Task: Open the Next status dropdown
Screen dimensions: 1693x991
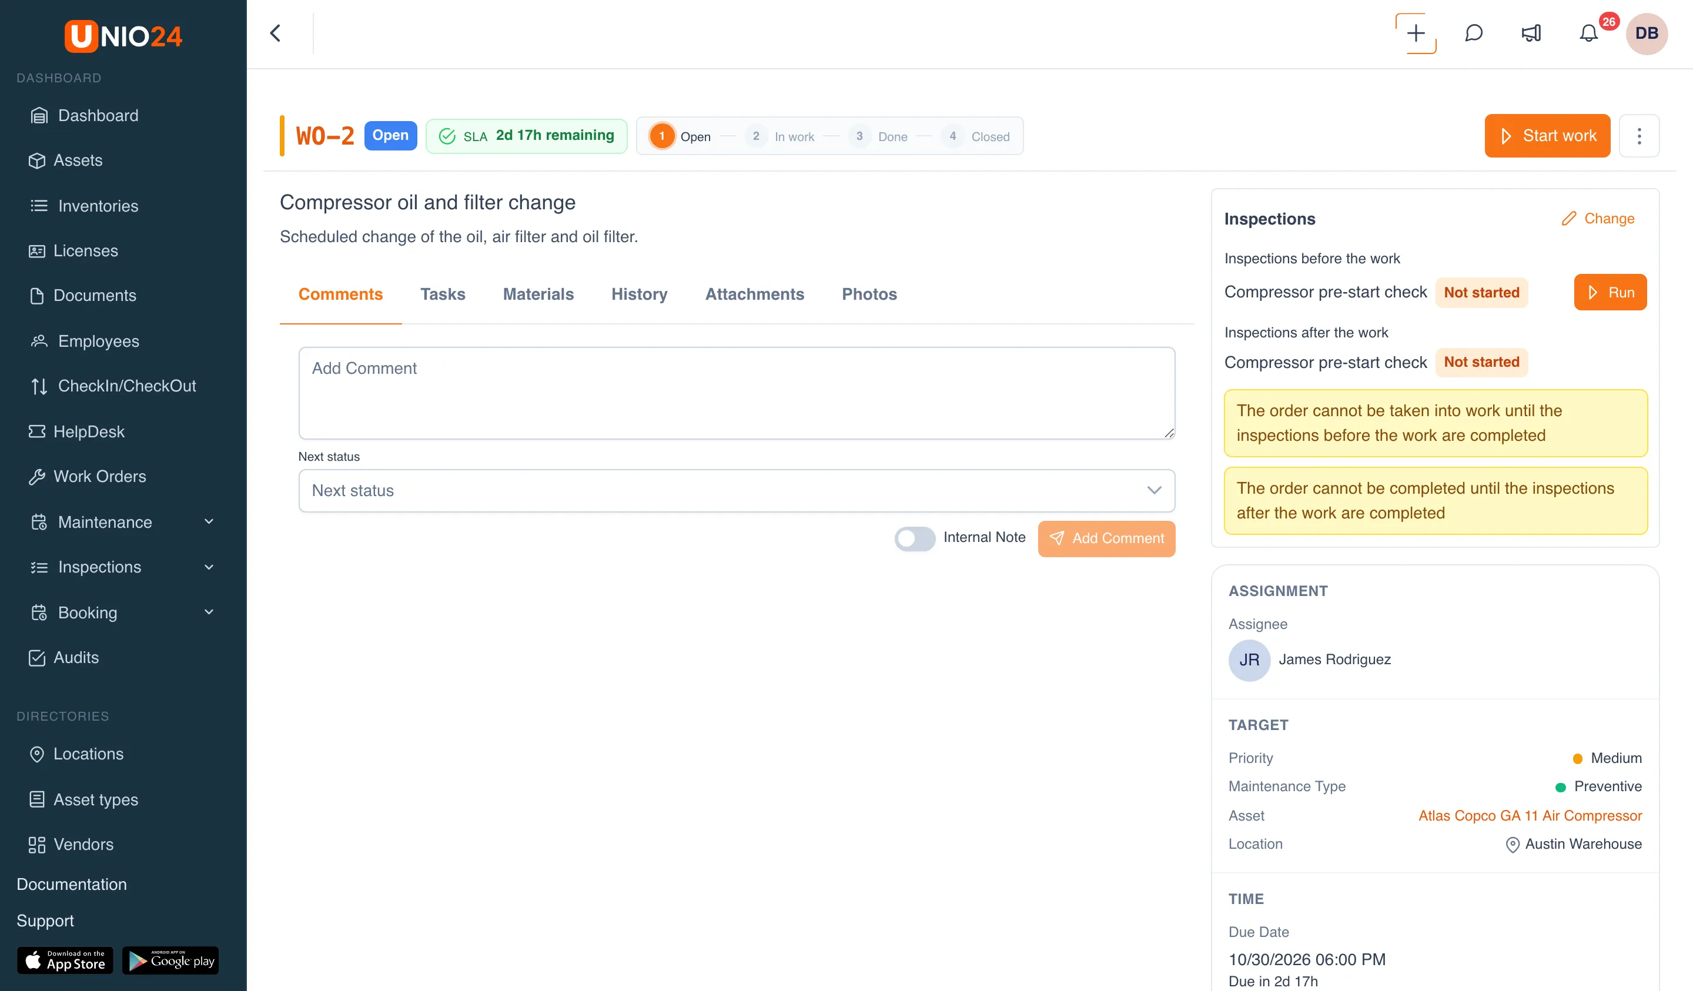Action: point(737,490)
